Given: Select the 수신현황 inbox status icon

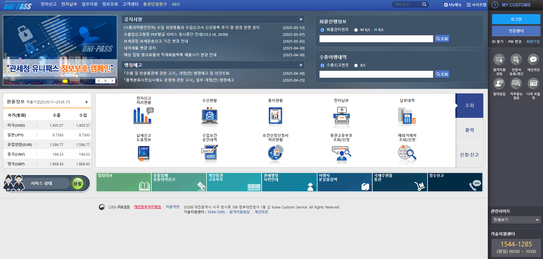Looking at the screenshot, I should [209, 116].
